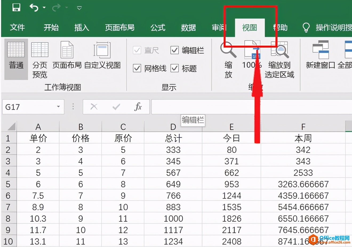
Task: Click the 操作说明搜索 search box
Action: coord(334,28)
